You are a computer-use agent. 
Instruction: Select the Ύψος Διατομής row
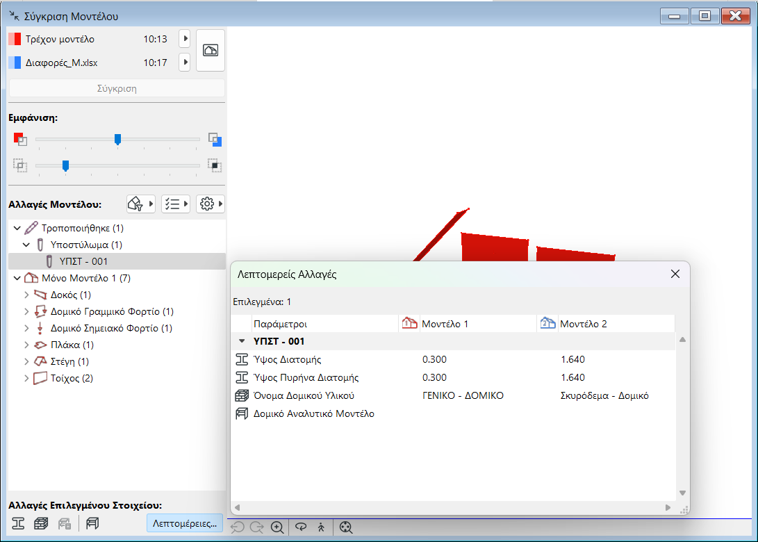pos(454,359)
